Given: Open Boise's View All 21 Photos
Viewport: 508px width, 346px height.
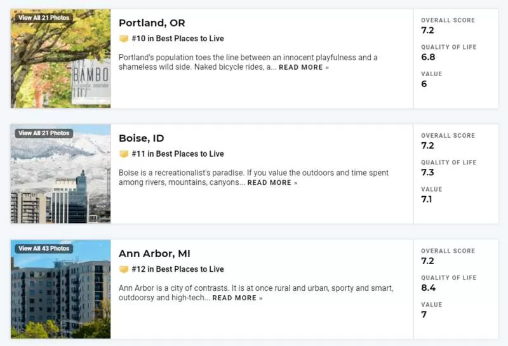Looking at the screenshot, I should pos(44,133).
